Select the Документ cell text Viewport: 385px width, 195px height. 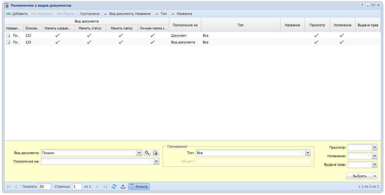pyautogui.click(x=179, y=36)
